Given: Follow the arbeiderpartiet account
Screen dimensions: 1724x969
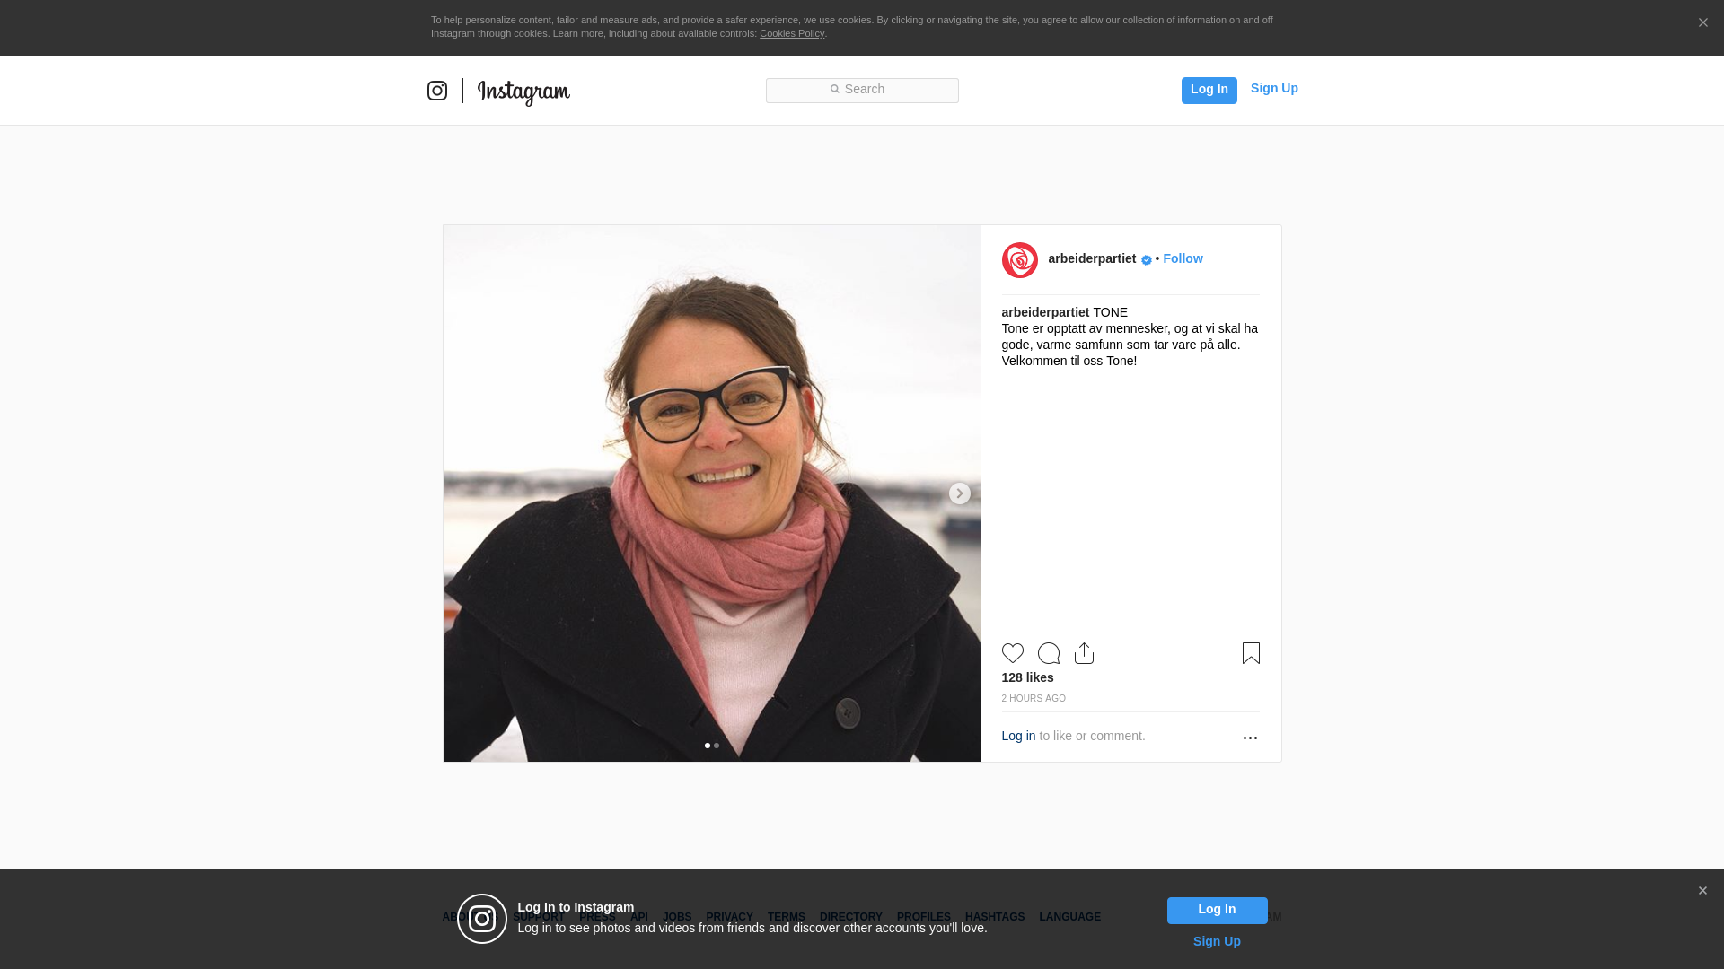Looking at the screenshot, I should click(x=1183, y=258).
